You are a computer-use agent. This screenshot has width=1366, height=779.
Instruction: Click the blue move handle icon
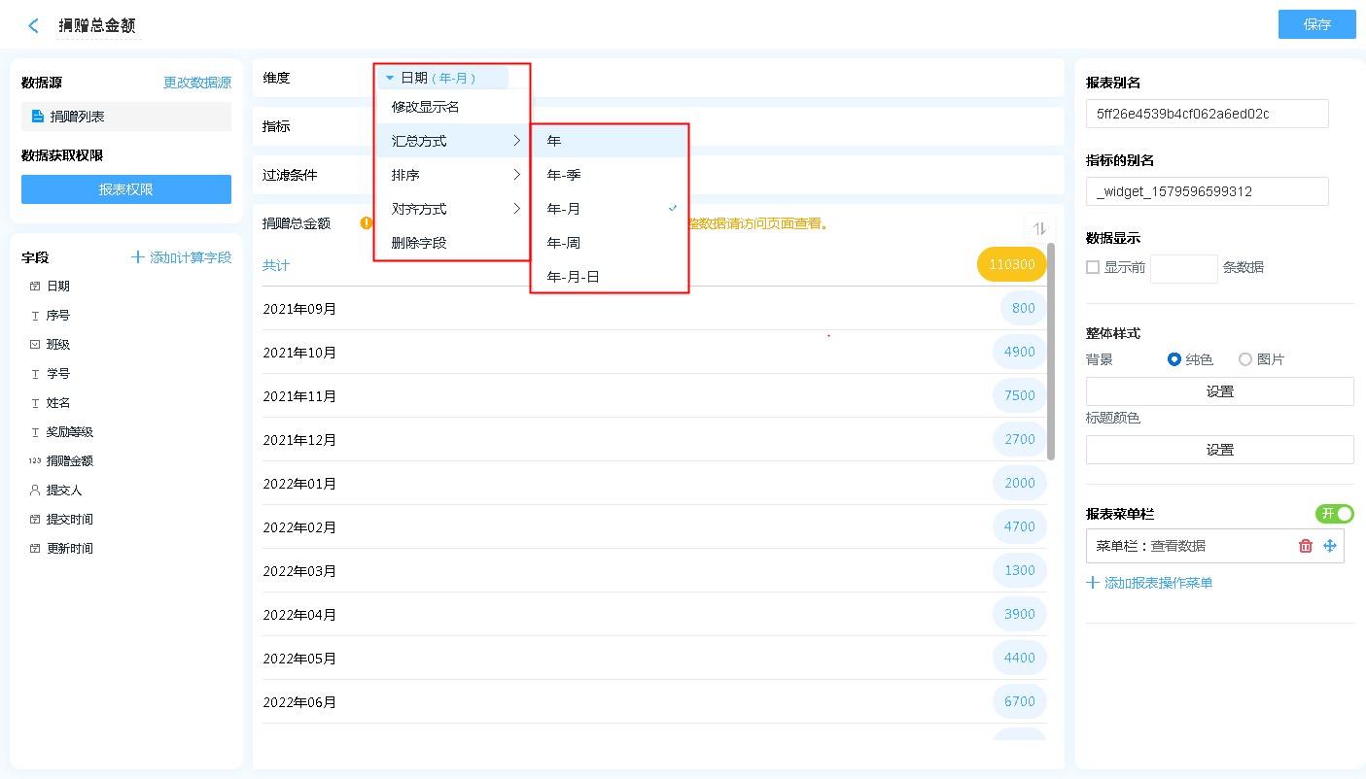(1330, 546)
